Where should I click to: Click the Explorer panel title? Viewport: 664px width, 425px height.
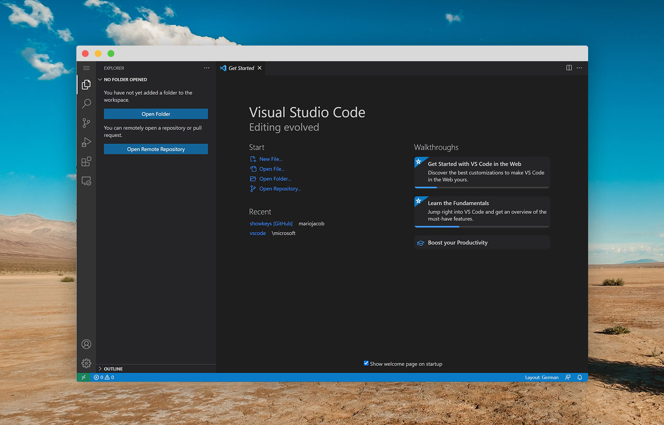[114, 68]
